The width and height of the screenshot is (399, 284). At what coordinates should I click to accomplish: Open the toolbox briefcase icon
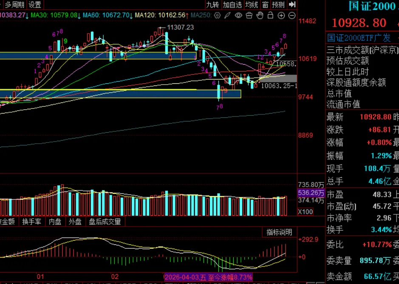(x=249, y=16)
